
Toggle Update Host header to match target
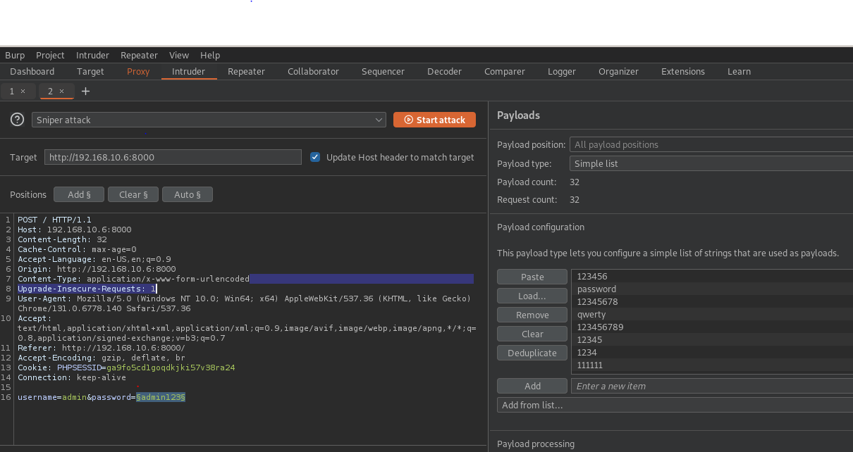tap(315, 157)
